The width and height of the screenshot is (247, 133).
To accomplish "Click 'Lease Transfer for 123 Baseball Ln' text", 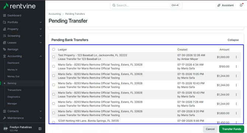I will (79, 59).
